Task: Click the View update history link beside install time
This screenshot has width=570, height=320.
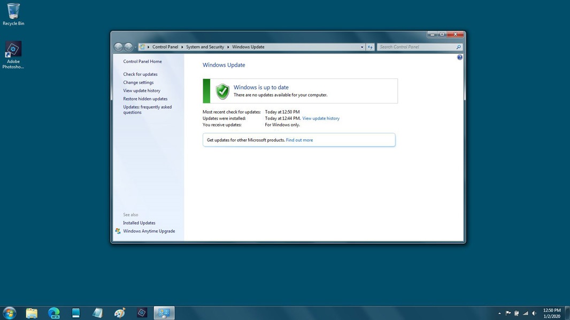Action: [321, 118]
